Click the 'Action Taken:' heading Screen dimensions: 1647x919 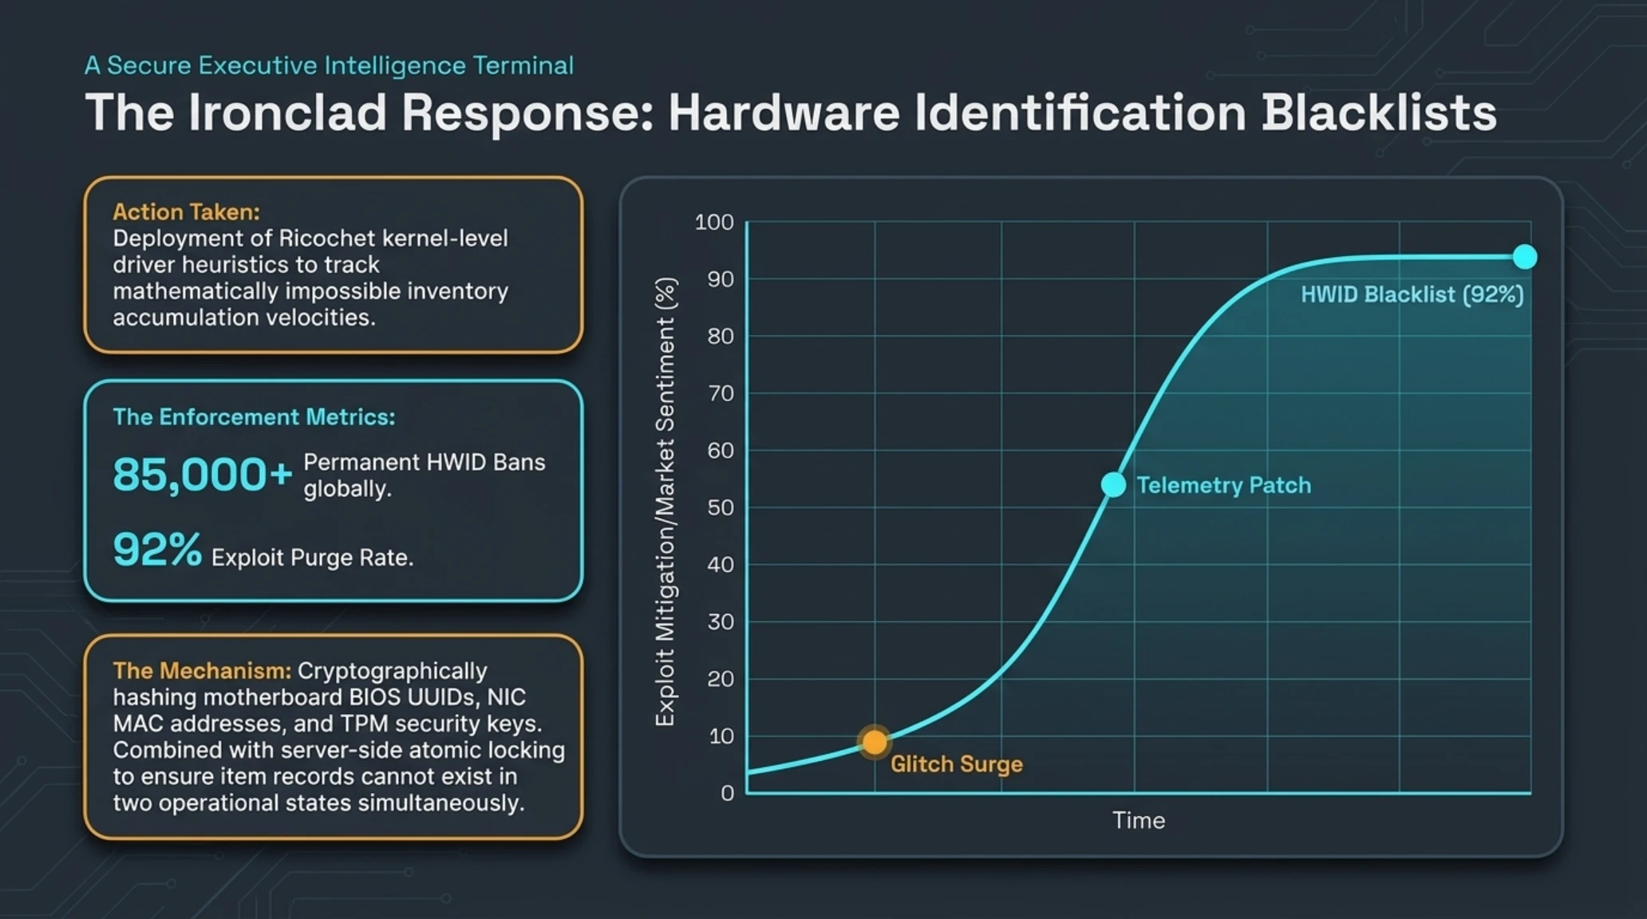(186, 211)
